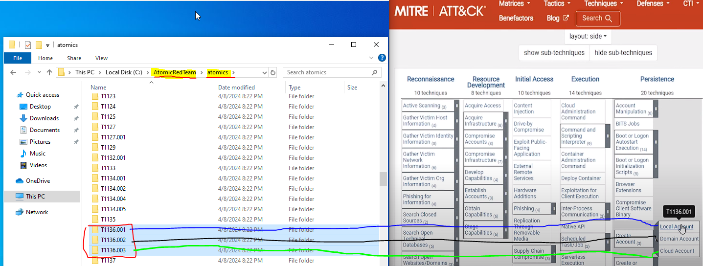
Task: Switch to the Share ribbon tab
Action: 74,58
